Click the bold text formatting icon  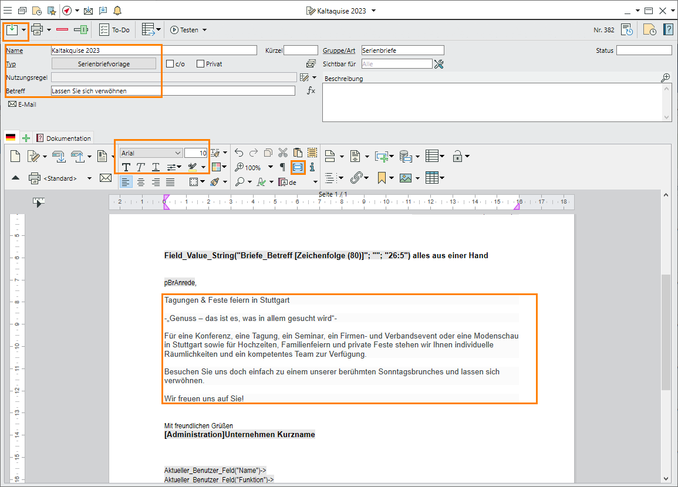(x=126, y=167)
